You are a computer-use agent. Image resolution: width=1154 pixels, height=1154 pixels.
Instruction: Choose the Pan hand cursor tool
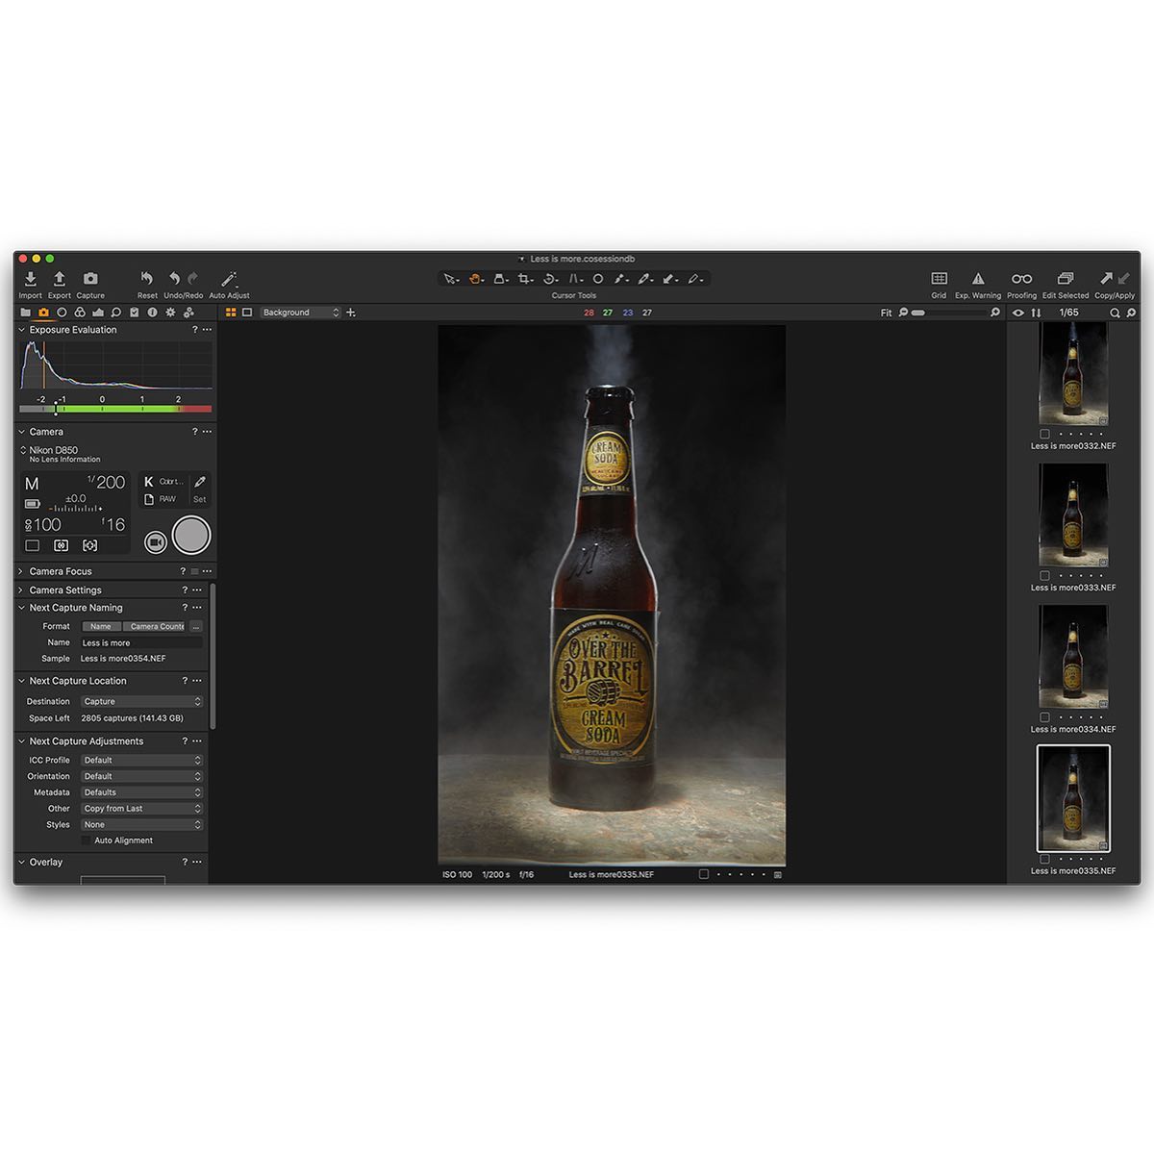click(x=475, y=279)
